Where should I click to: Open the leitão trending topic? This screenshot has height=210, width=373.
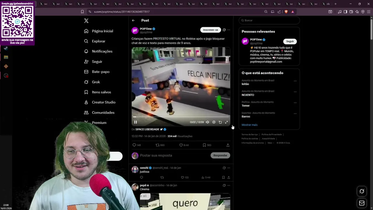(245, 84)
